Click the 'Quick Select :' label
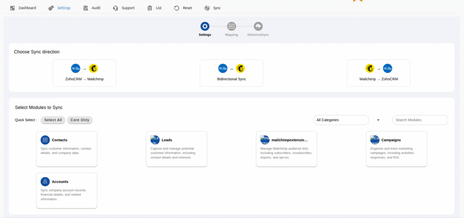The width and height of the screenshot is (464, 218). point(26,120)
